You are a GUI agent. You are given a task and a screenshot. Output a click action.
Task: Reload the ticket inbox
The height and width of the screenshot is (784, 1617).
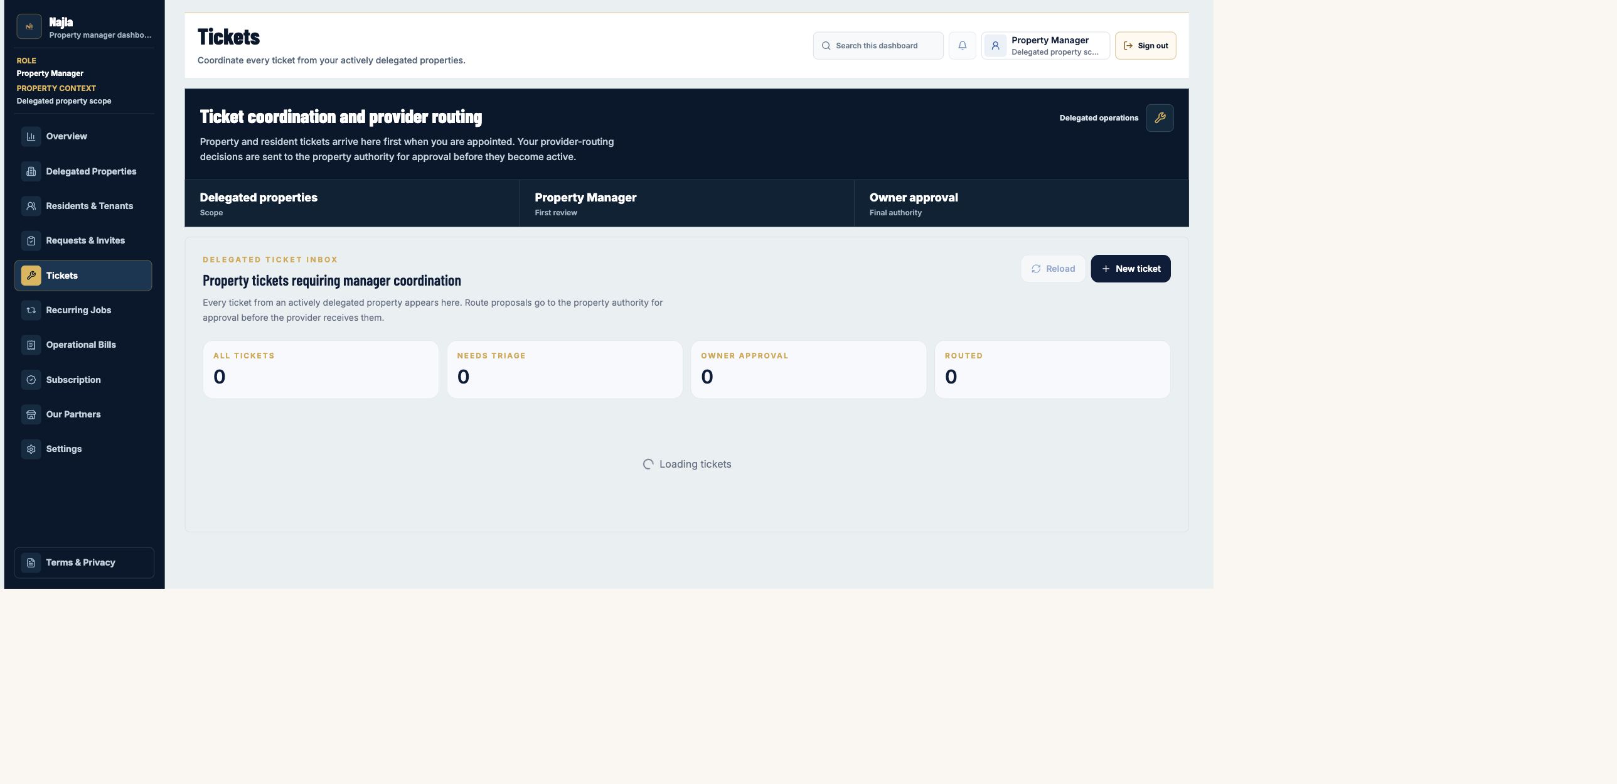(x=1053, y=269)
